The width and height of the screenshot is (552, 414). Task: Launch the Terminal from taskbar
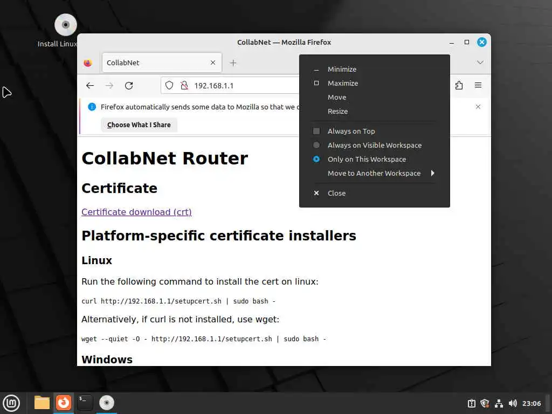click(85, 403)
